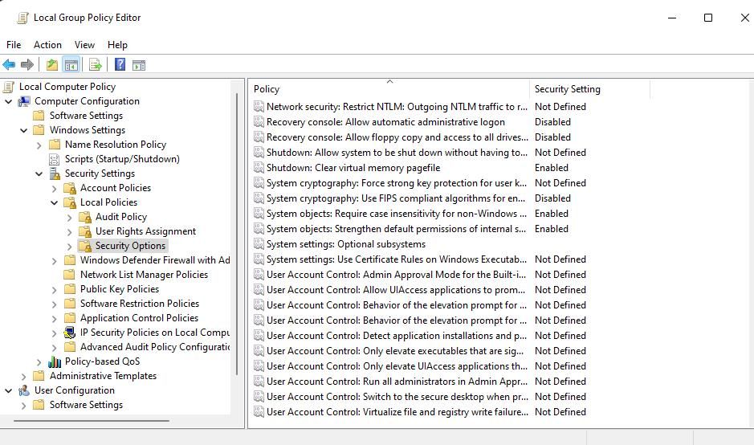Viewport: 754px width, 445px height.
Task: Expand the Advanced Audit Policy Configuration node
Action: [x=55, y=347]
